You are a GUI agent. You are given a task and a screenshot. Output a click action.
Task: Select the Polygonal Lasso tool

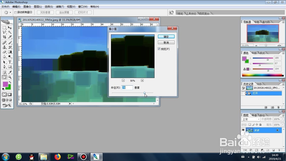[x=4, y=32]
